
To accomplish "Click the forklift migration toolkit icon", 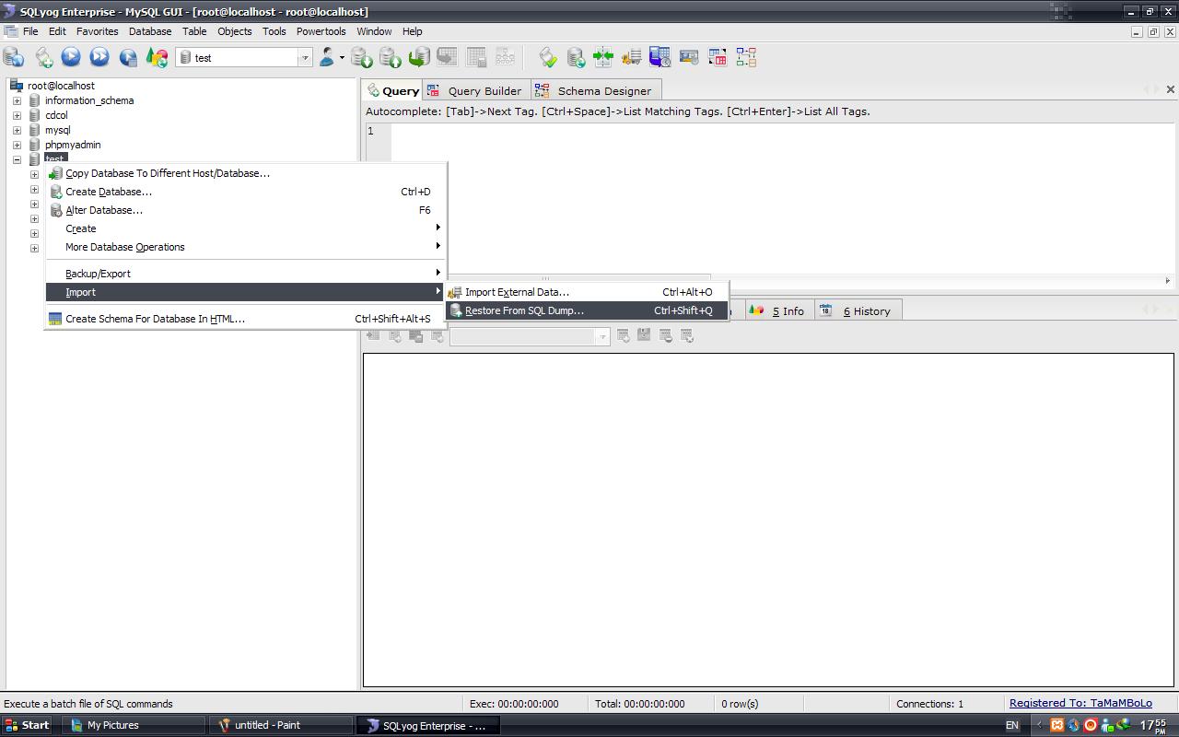I will [632, 57].
